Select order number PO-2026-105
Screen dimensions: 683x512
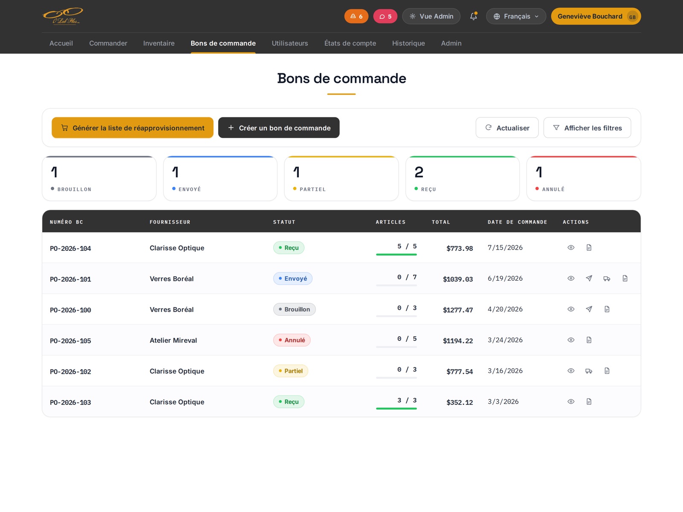70,340
